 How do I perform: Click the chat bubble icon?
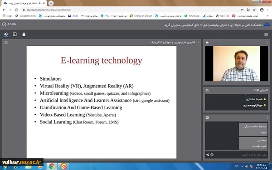point(207,118)
